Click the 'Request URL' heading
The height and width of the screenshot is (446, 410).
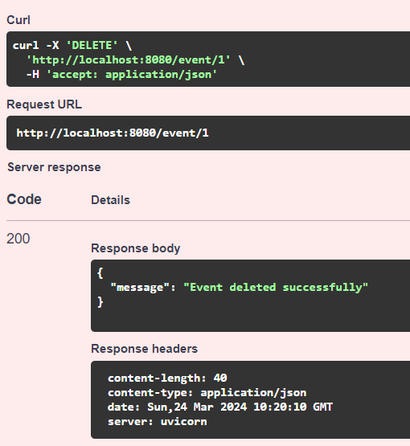click(44, 104)
